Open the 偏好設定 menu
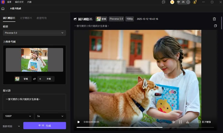This screenshot has width=223, height=133. [x=19, y=2]
